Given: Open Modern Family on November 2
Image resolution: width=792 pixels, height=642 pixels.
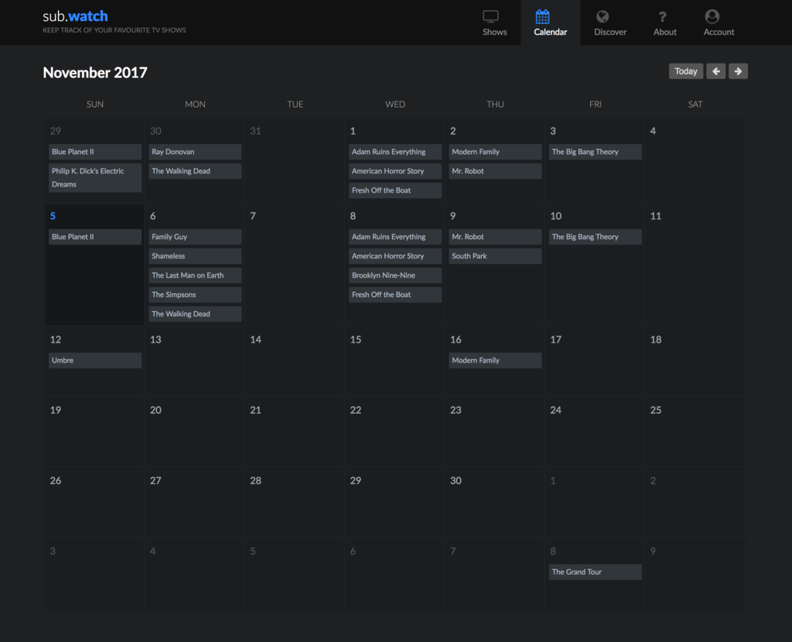Looking at the screenshot, I should pos(495,152).
